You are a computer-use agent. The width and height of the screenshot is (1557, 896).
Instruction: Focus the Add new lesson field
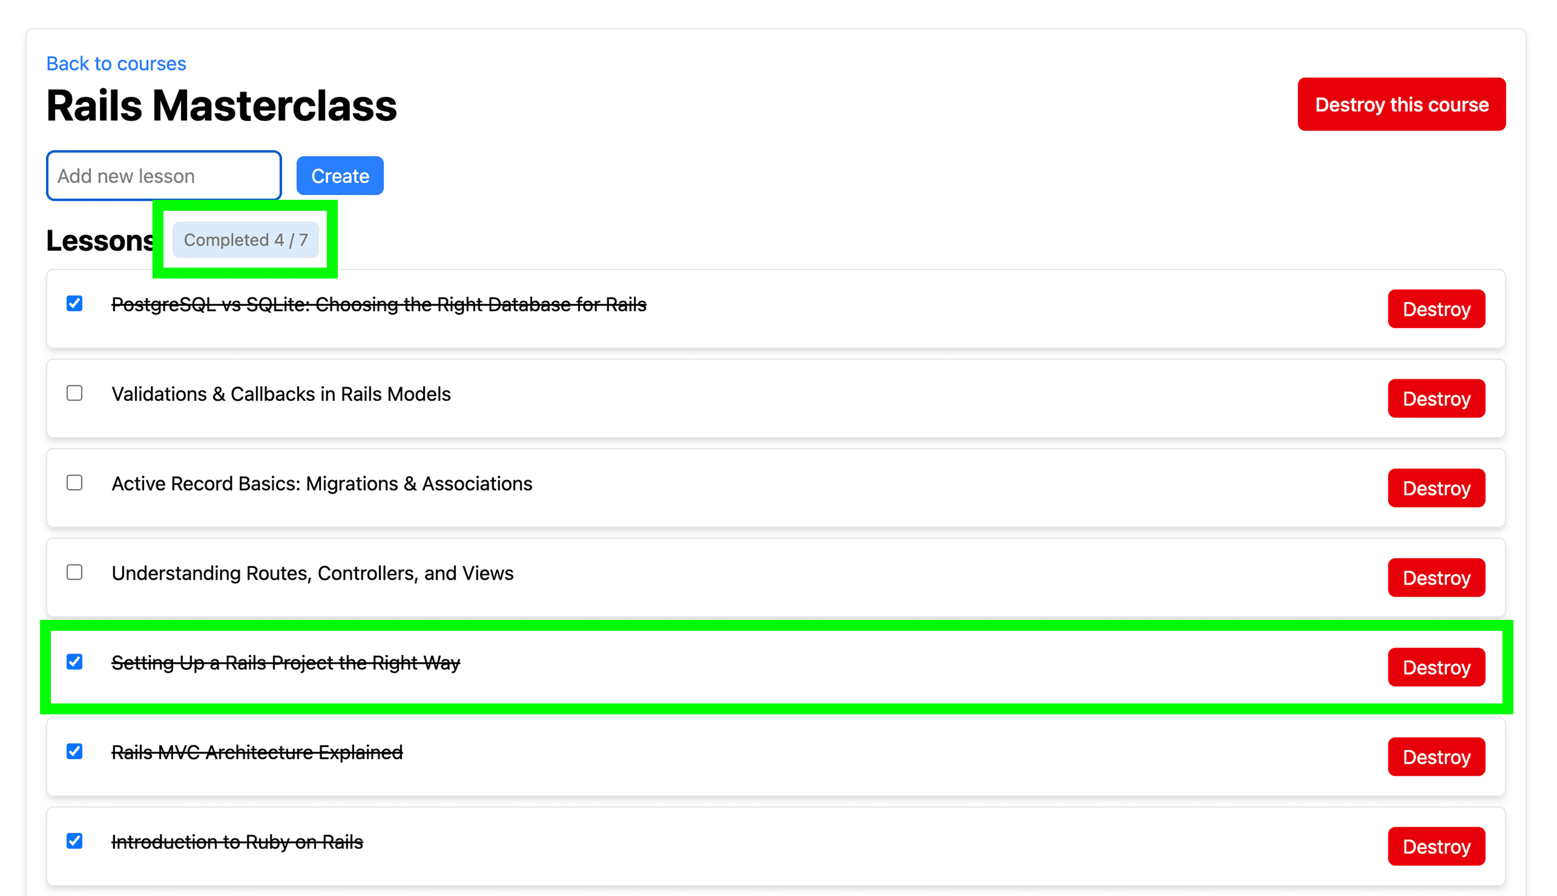[164, 176]
